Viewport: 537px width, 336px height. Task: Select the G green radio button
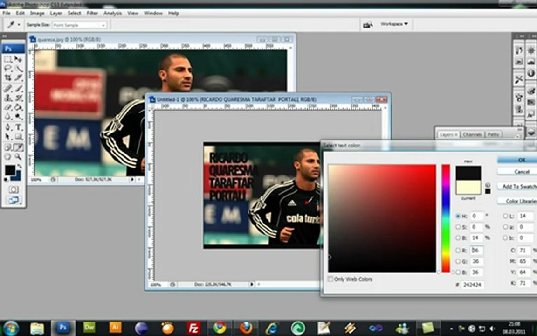click(x=458, y=261)
